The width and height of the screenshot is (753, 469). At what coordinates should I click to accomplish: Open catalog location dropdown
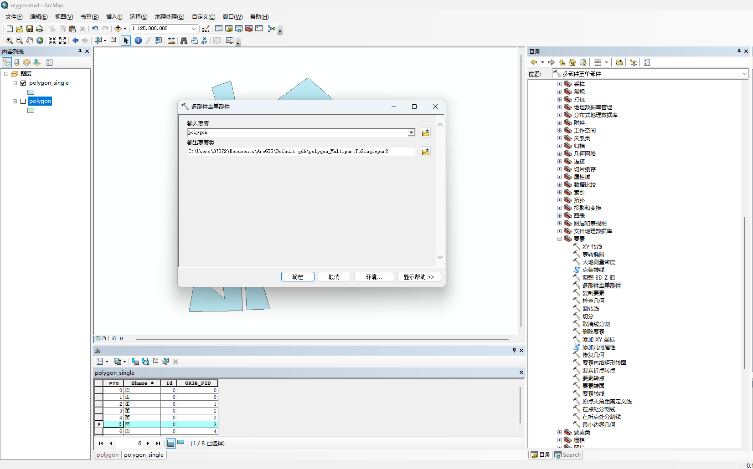point(745,74)
